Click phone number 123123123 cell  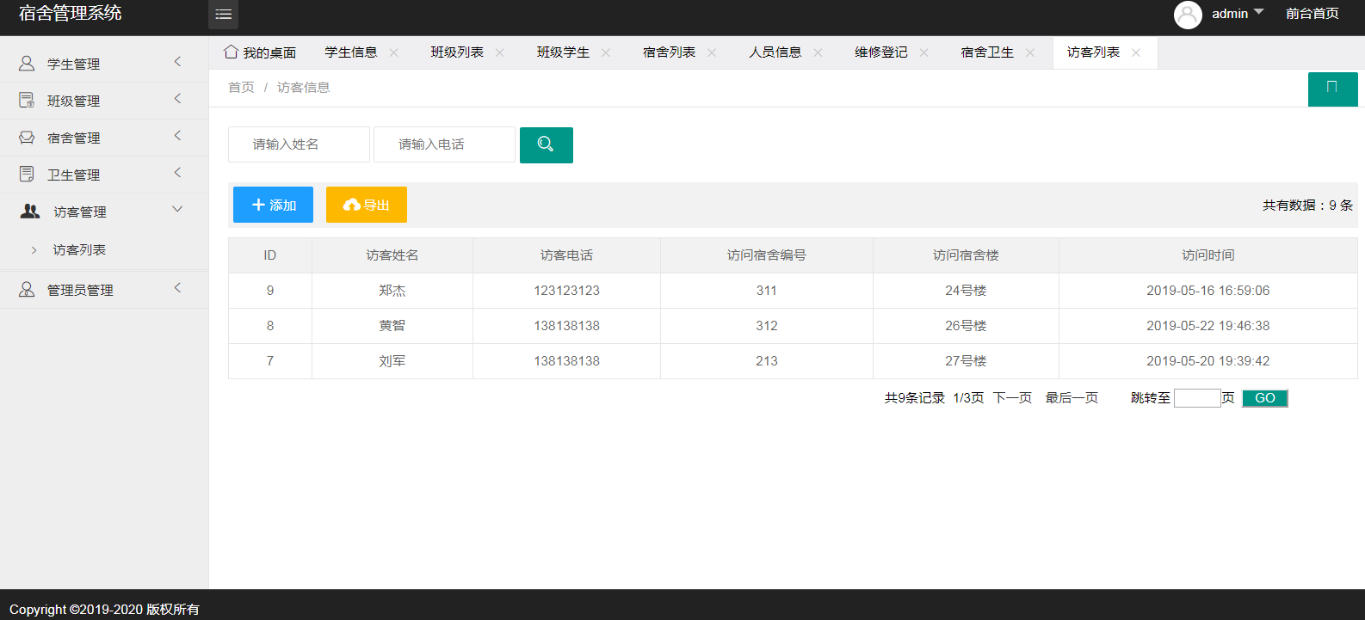point(566,291)
